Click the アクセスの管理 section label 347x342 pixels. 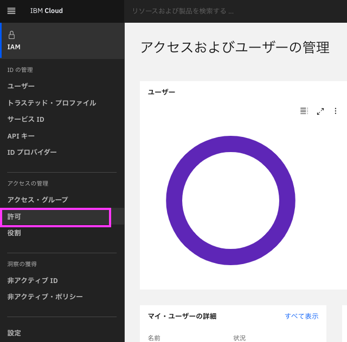(28, 183)
